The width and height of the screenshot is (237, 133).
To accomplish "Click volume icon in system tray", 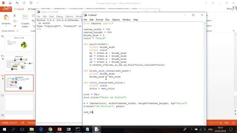I will point(205,129).
